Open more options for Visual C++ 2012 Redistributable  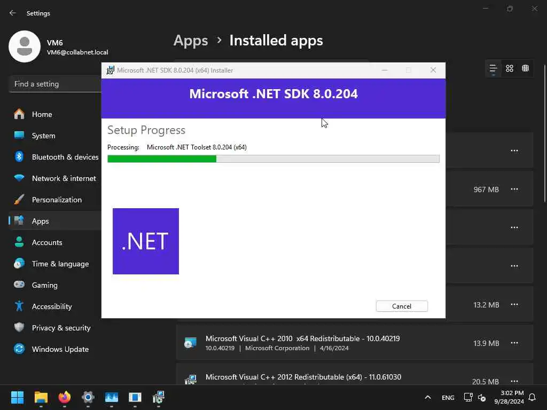point(514,381)
